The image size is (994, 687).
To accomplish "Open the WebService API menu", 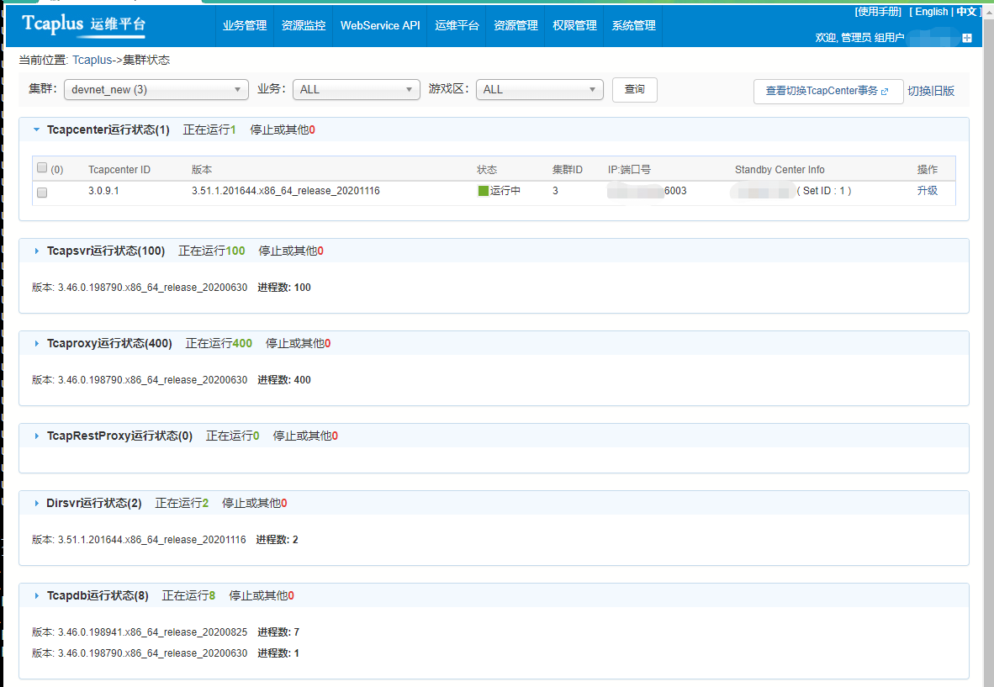I will point(380,26).
